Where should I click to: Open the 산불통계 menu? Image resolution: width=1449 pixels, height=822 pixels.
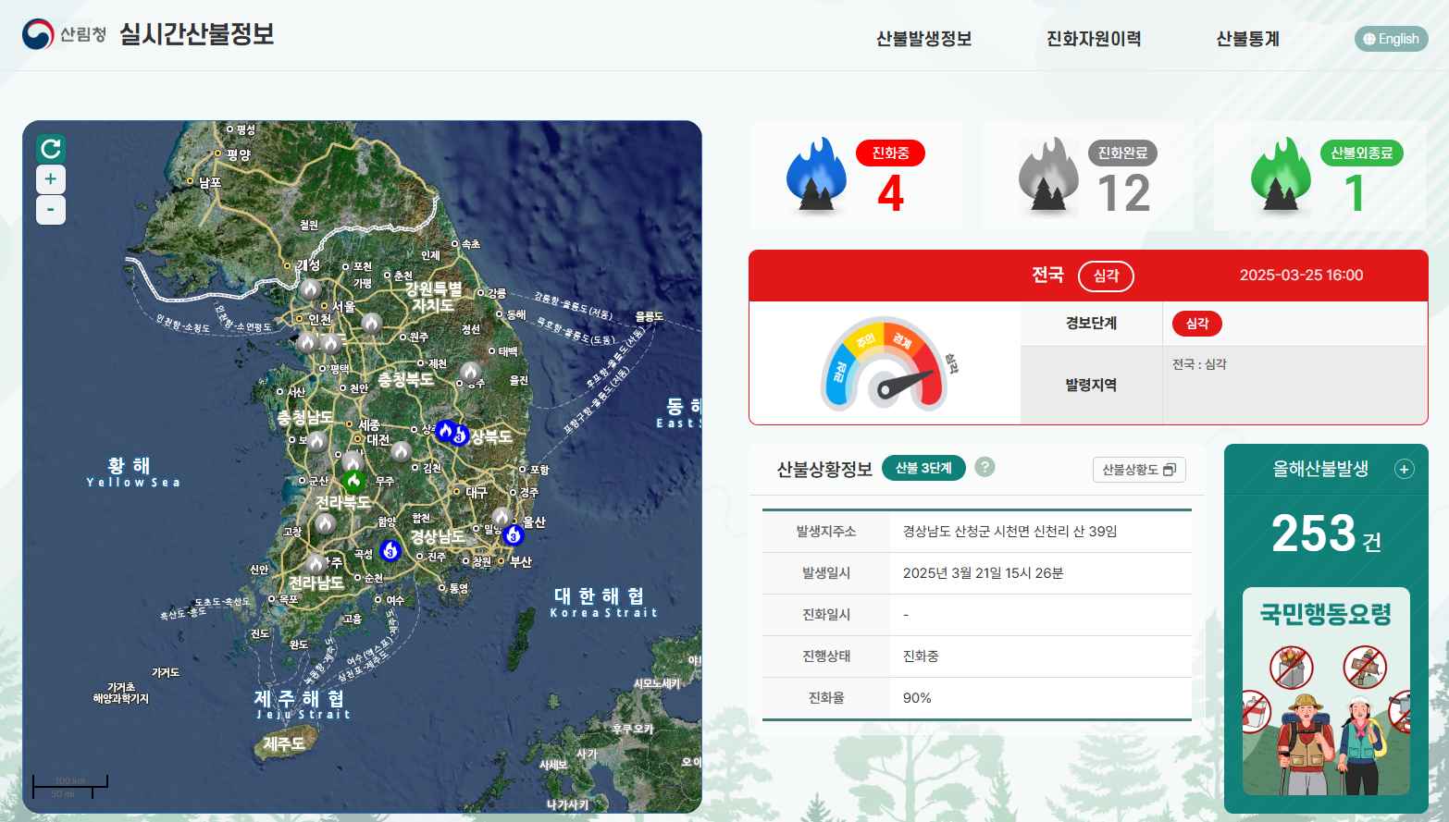coord(1247,39)
